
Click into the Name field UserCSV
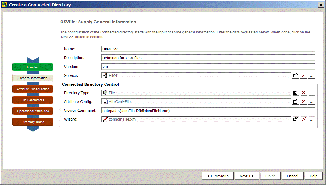coord(208,49)
